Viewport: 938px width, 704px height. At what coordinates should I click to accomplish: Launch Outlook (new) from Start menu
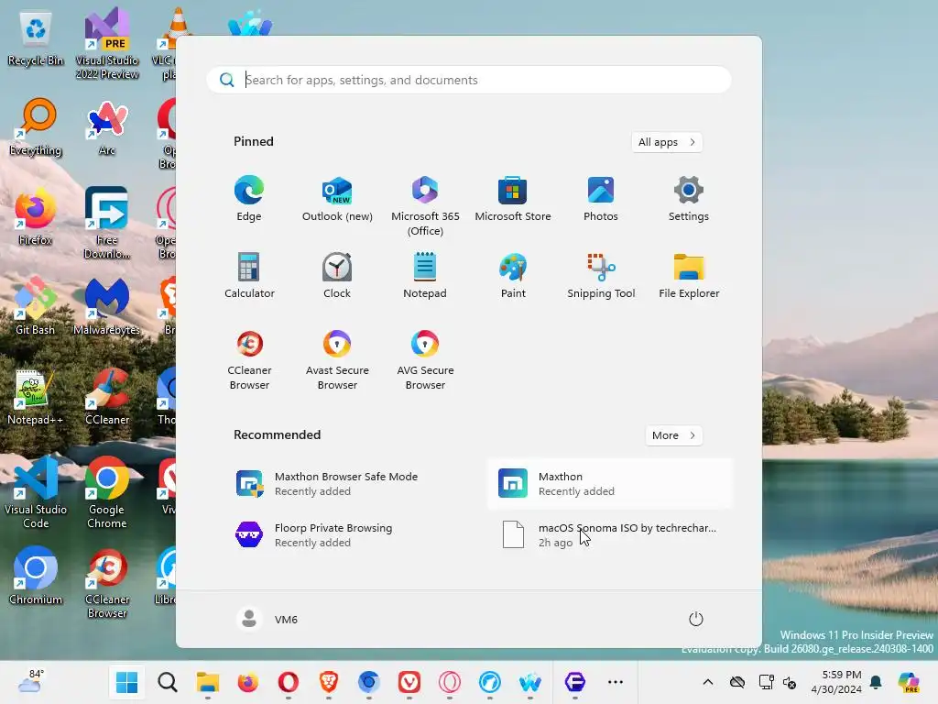(x=337, y=199)
